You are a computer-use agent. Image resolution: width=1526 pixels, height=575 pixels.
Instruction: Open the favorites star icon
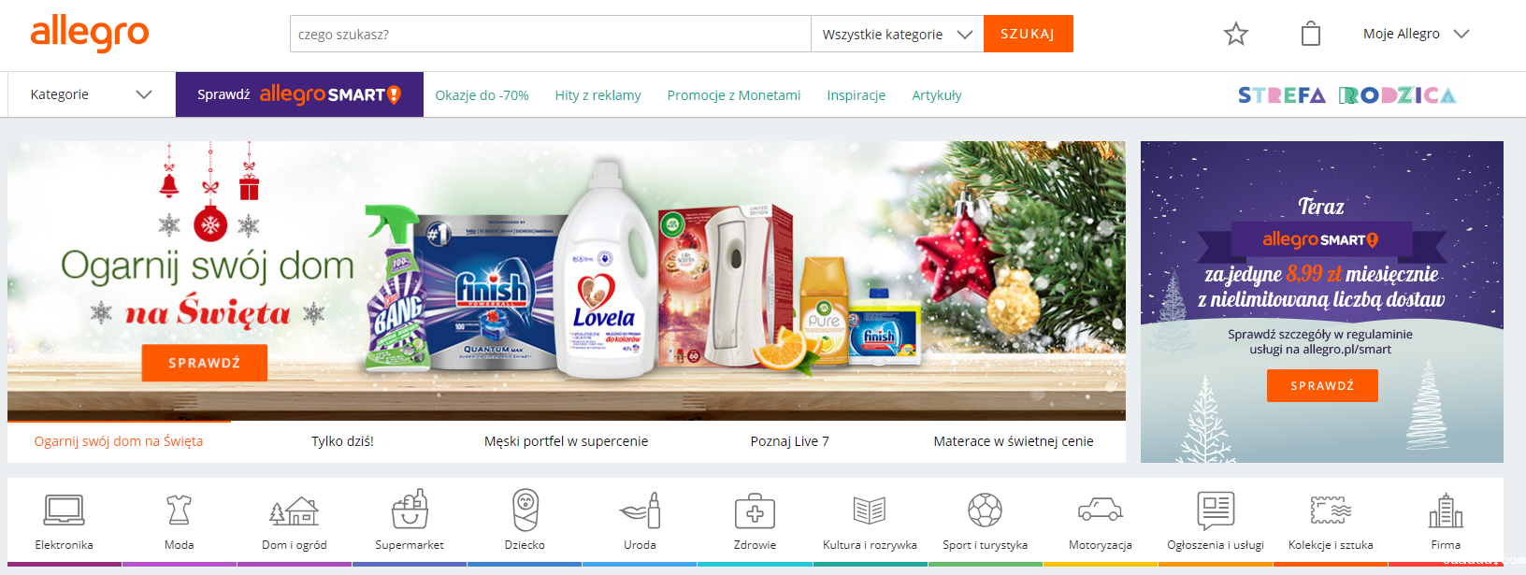point(1236,34)
